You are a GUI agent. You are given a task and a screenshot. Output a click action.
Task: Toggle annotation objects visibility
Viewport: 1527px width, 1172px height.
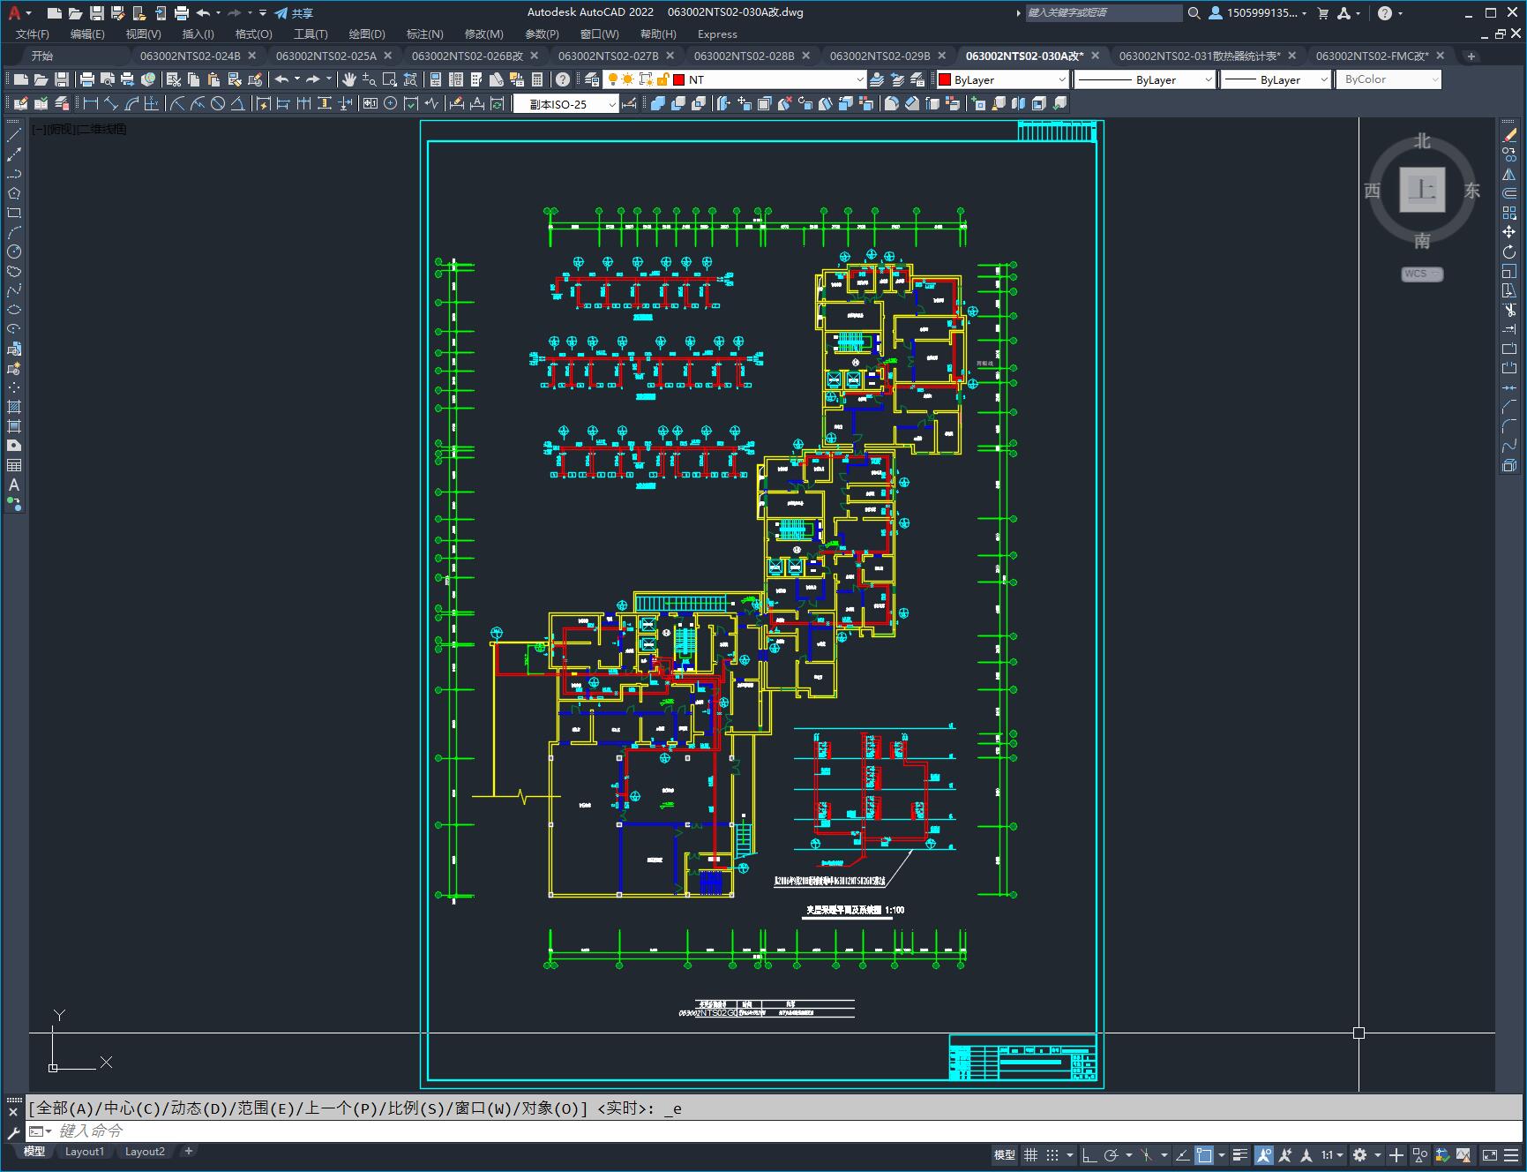pos(1263,1154)
